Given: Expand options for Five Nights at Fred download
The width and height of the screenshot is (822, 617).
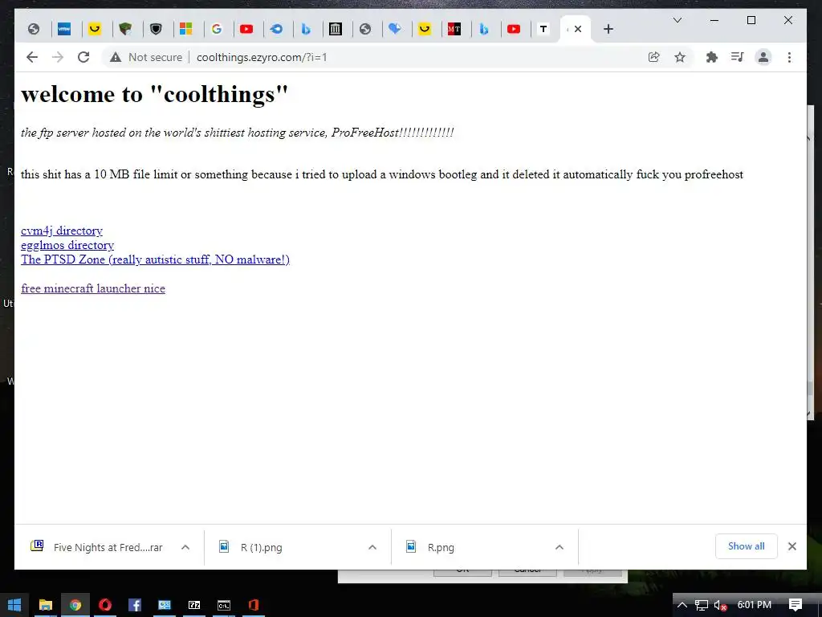Looking at the screenshot, I should (x=185, y=547).
